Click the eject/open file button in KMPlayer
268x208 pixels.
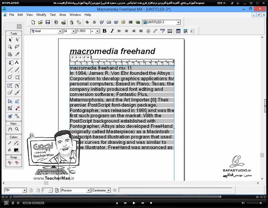click(x=117, y=203)
